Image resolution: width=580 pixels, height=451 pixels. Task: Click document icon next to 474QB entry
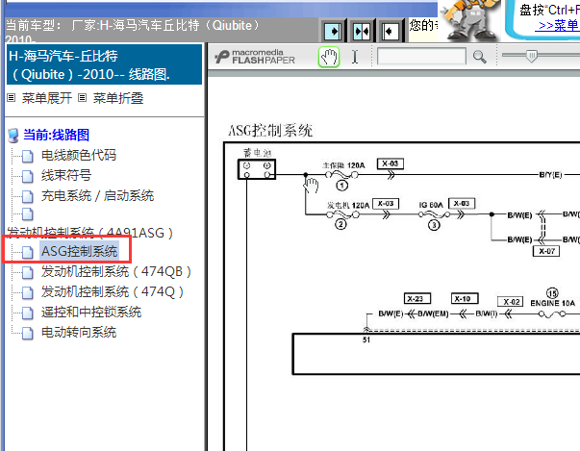click(27, 272)
